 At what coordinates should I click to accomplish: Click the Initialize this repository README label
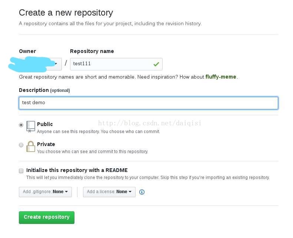77,170
